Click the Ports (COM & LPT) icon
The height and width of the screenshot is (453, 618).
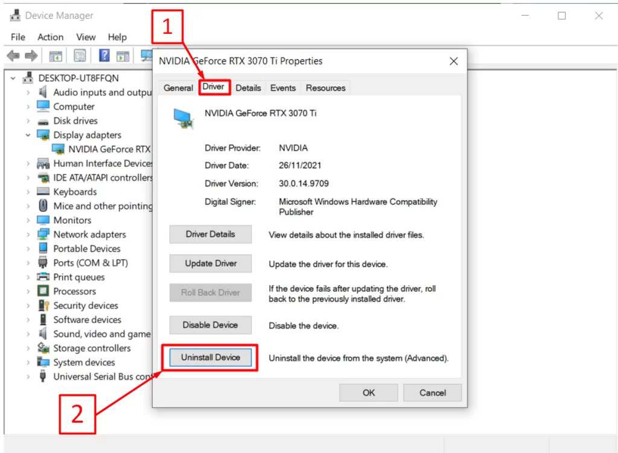(43, 263)
